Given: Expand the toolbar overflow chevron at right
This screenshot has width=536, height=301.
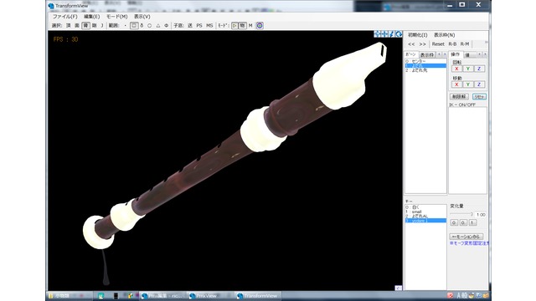Looking at the screenshot, I should [x=486, y=43].
